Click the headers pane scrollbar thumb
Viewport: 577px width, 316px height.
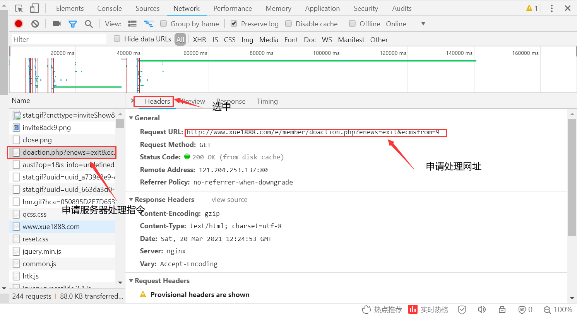point(572,177)
